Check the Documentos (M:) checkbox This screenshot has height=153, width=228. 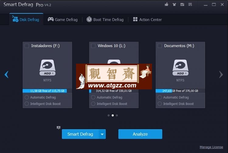point(160,46)
